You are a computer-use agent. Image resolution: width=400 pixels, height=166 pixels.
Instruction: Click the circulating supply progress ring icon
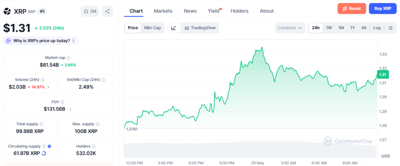(x=44, y=153)
